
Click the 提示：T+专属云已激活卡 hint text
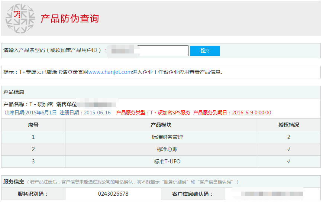(46, 72)
